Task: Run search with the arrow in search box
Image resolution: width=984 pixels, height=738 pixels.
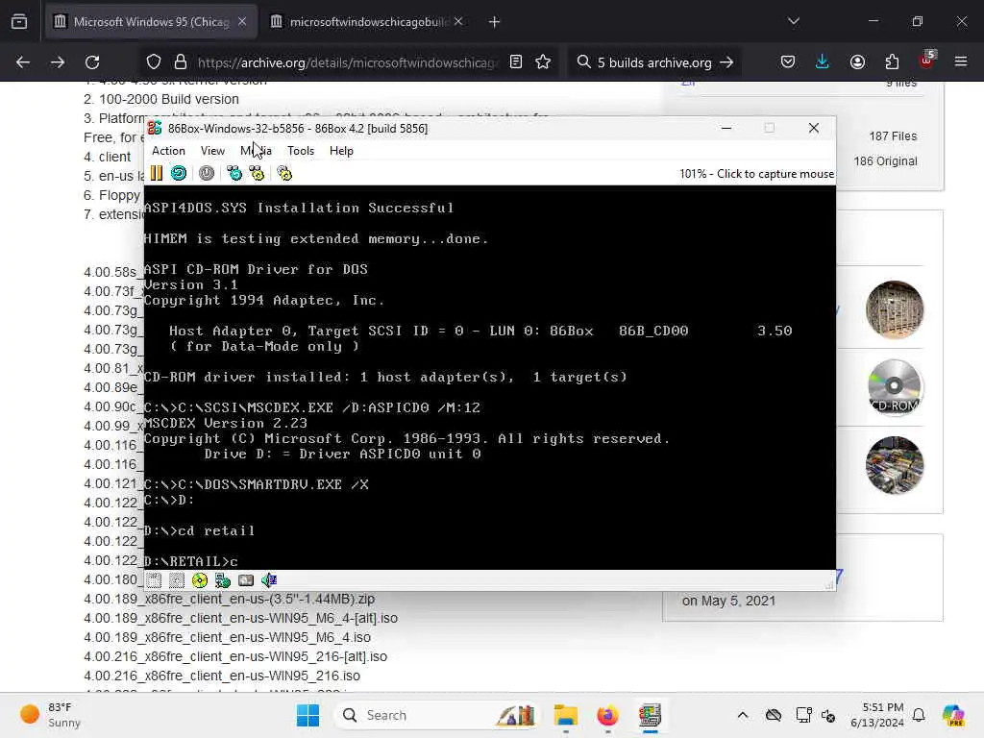Action: click(x=726, y=62)
